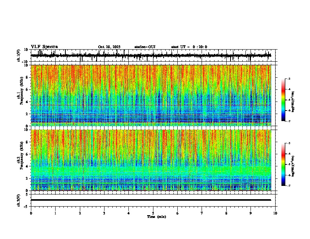310x239 pixels.
Task: Select the date text "Oct. 28, 2023"
Action: [109, 47]
